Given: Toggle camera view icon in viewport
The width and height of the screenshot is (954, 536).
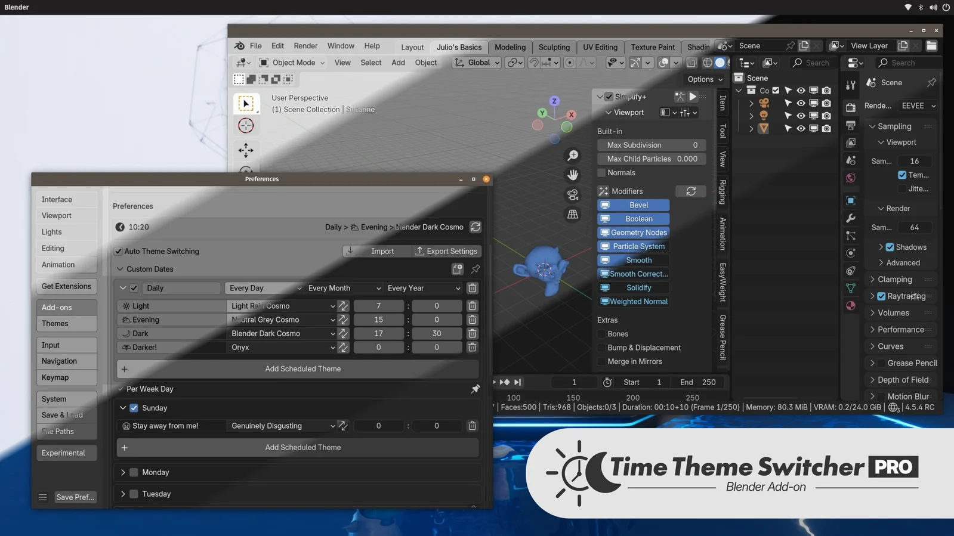Looking at the screenshot, I should coord(573,195).
